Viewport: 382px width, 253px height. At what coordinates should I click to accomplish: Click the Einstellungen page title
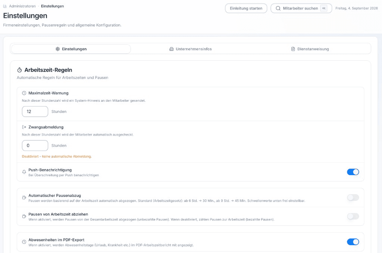(25, 16)
